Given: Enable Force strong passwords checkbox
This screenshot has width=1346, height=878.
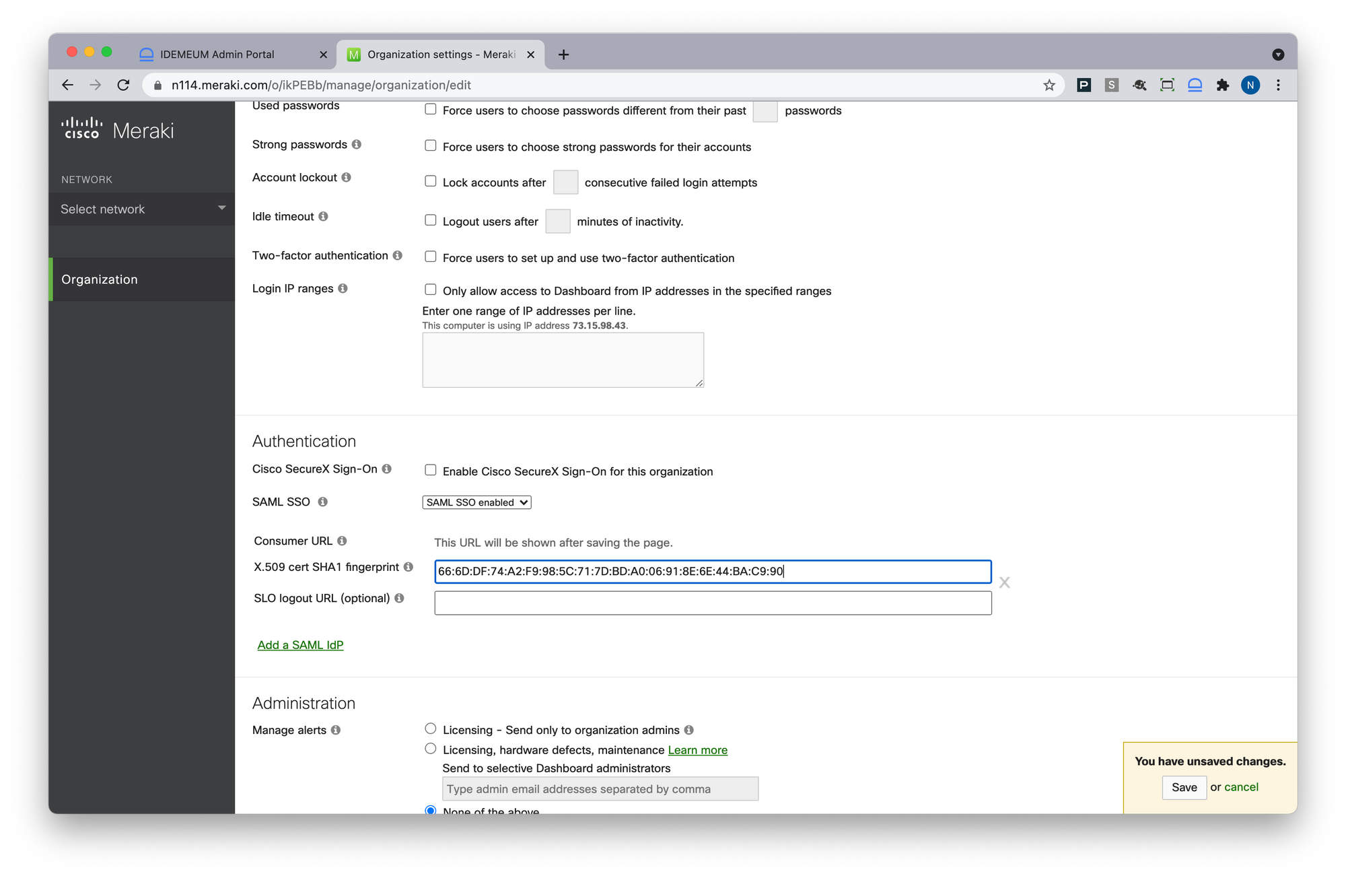Looking at the screenshot, I should point(431,145).
